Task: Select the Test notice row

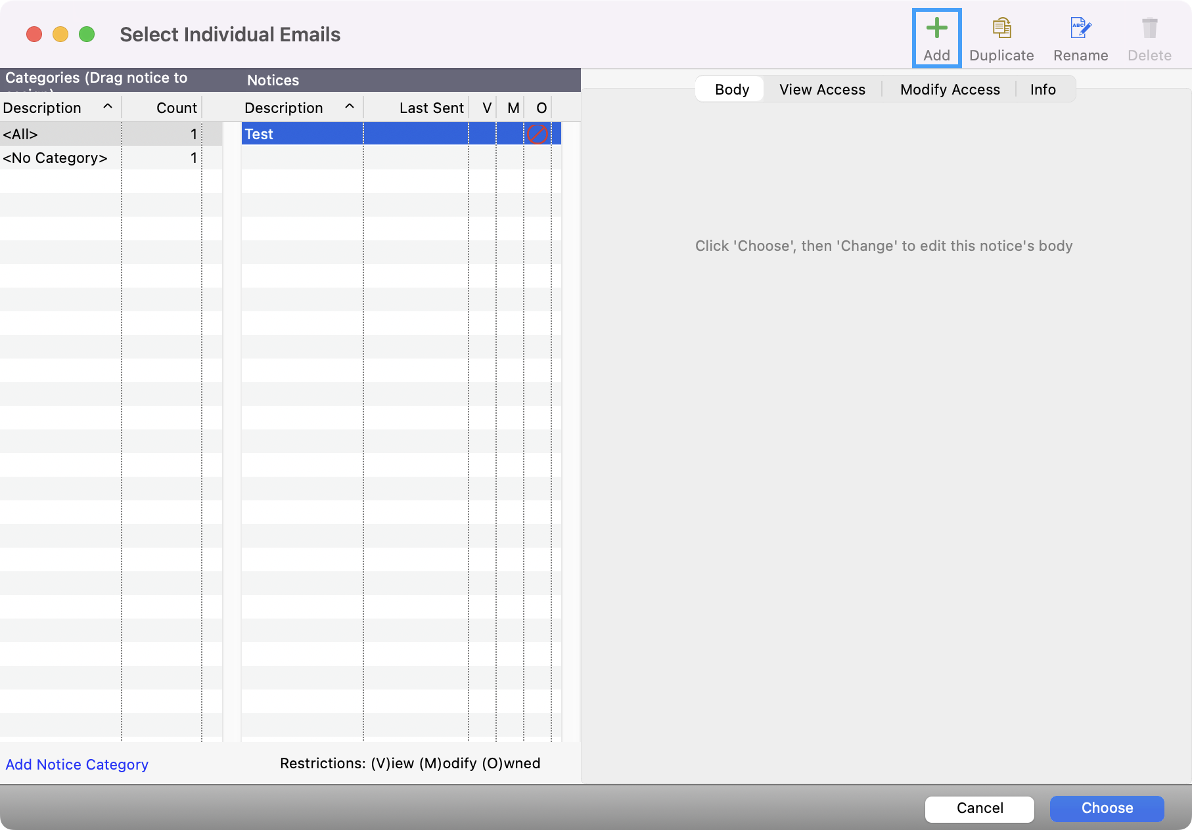Action: tap(302, 135)
